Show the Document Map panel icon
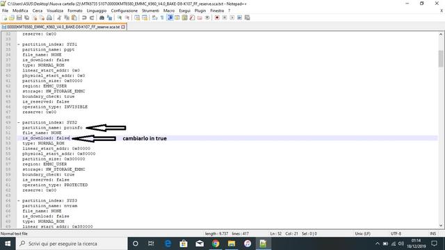This screenshot has height=250, width=445. click(184, 17)
